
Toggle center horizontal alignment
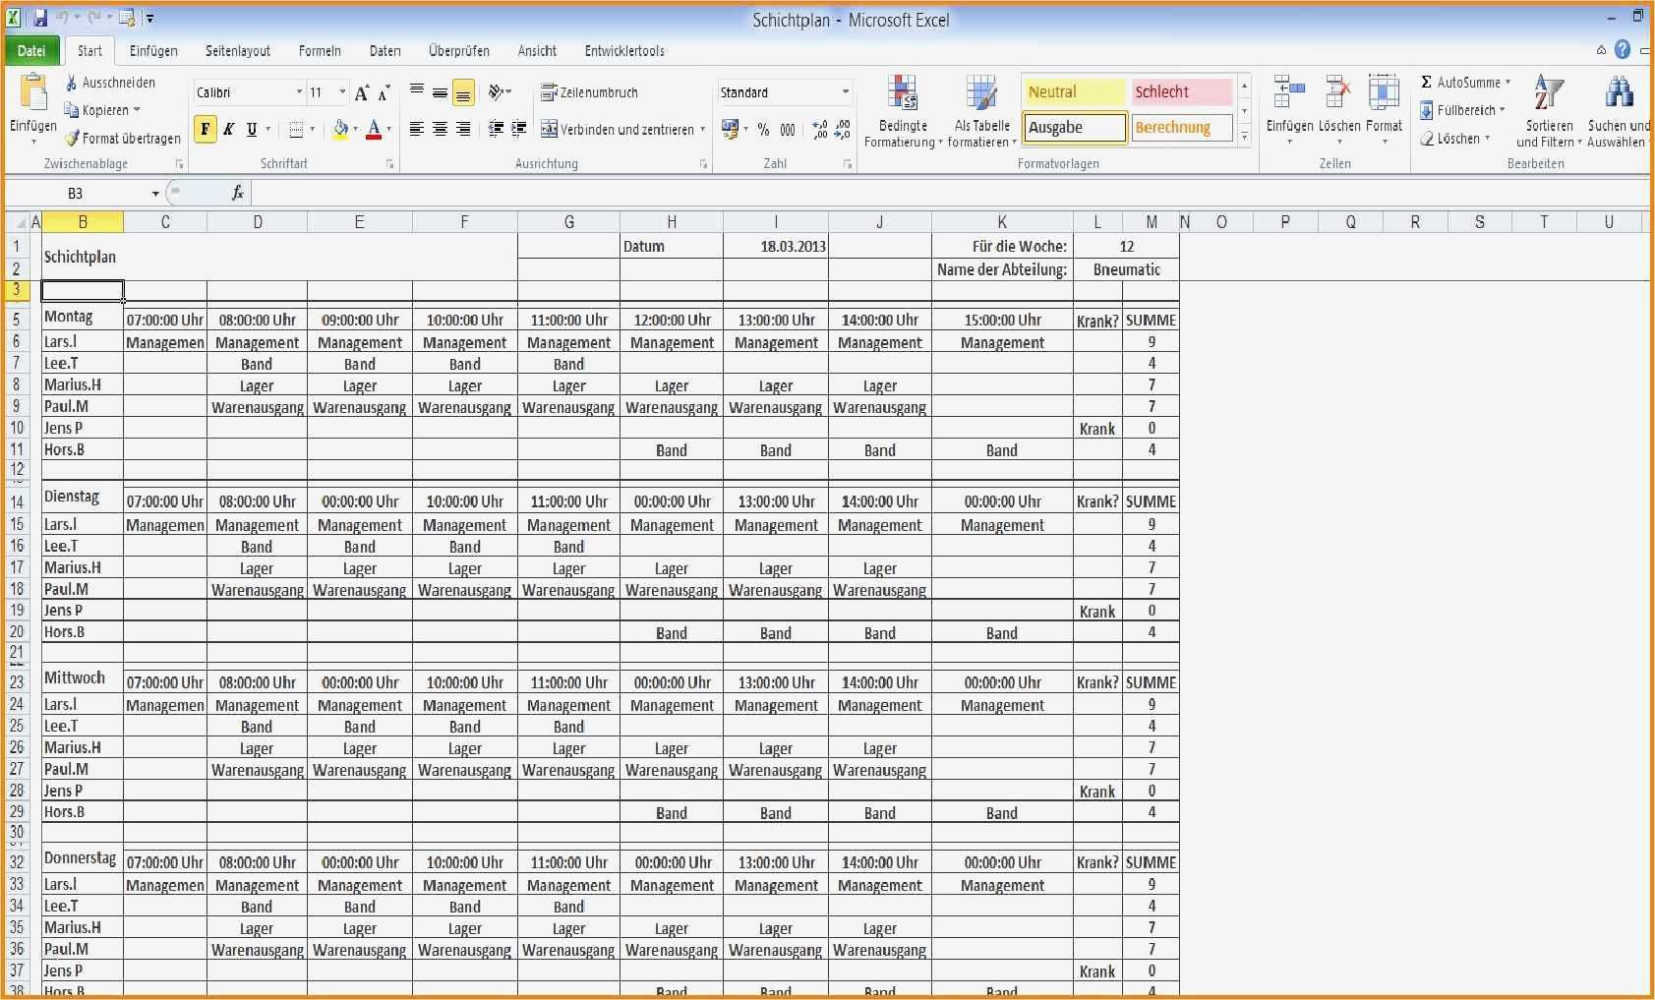click(440, 129)
